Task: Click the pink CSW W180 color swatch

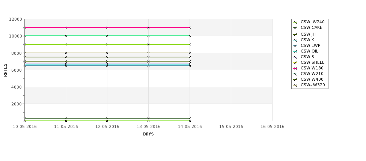Action: (x=295, y=68)
